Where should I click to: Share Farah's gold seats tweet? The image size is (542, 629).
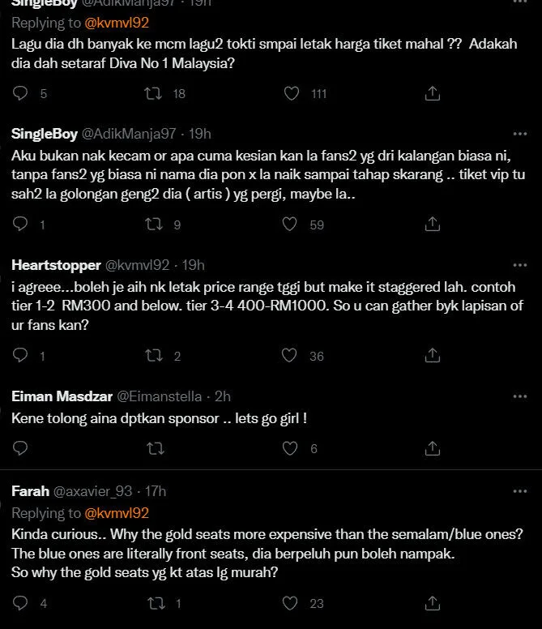pyautogui.click(x=432, y=602)
